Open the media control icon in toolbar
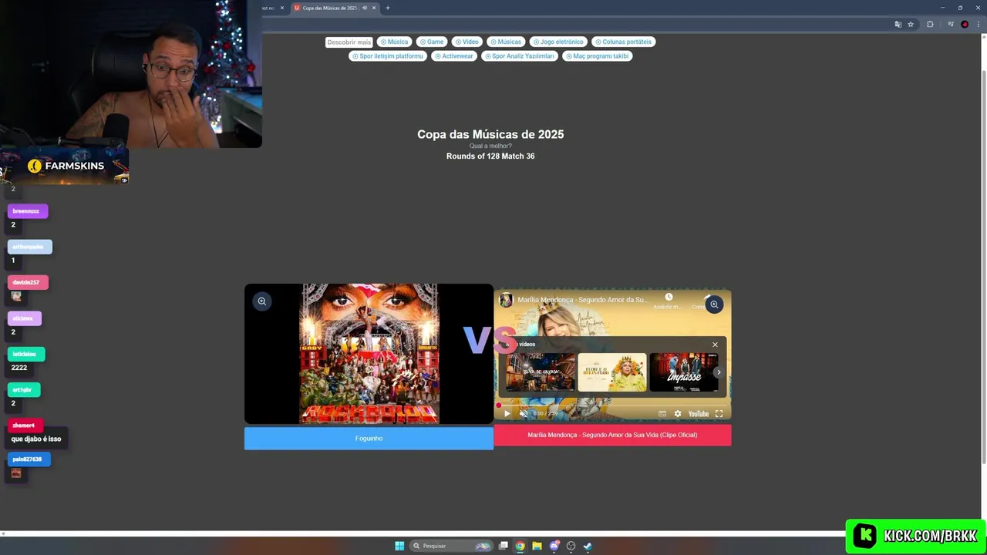 (951, 24)
